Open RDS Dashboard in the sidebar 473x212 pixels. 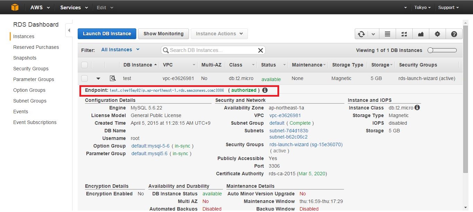point(36,25)
